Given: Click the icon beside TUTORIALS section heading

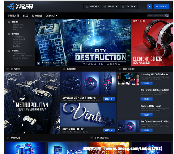Looking at the screenshot, I should point(64,69).
